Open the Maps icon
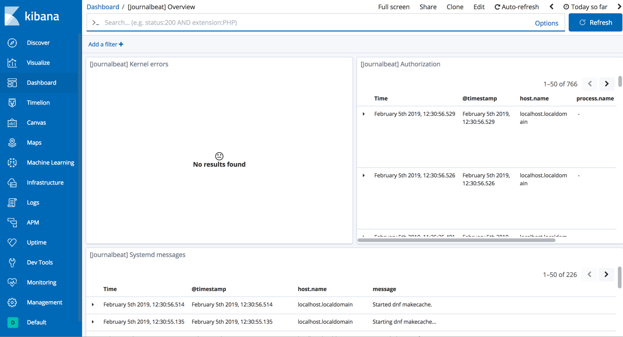This screenshot has height=337, width=623. 12,143
